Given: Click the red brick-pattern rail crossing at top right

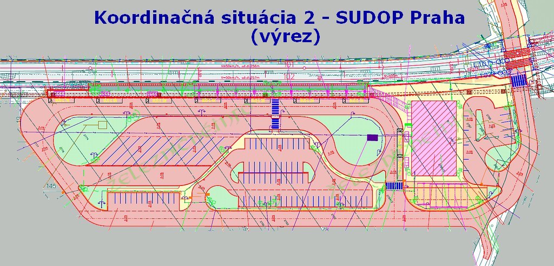Looking at the screenshot, I should (x=518, y=58).
